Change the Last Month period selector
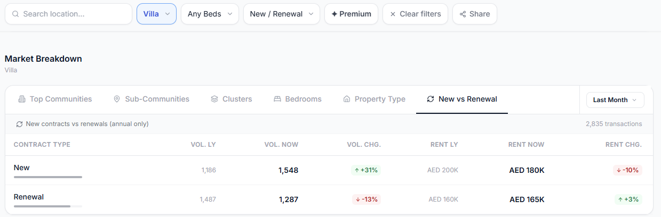This screenshot has height=217, width=661. coord(615,99)
